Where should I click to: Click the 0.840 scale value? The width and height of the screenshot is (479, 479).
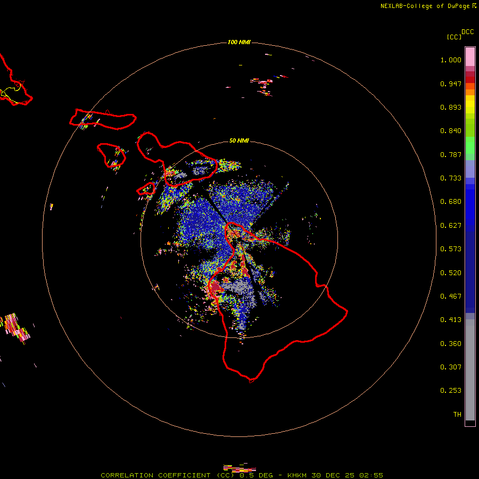click(451, 131)
